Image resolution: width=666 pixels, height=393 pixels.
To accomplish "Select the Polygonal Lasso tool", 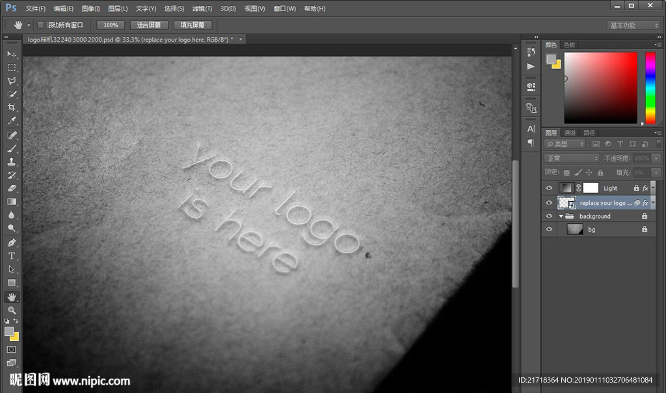I will coord(12,81).
